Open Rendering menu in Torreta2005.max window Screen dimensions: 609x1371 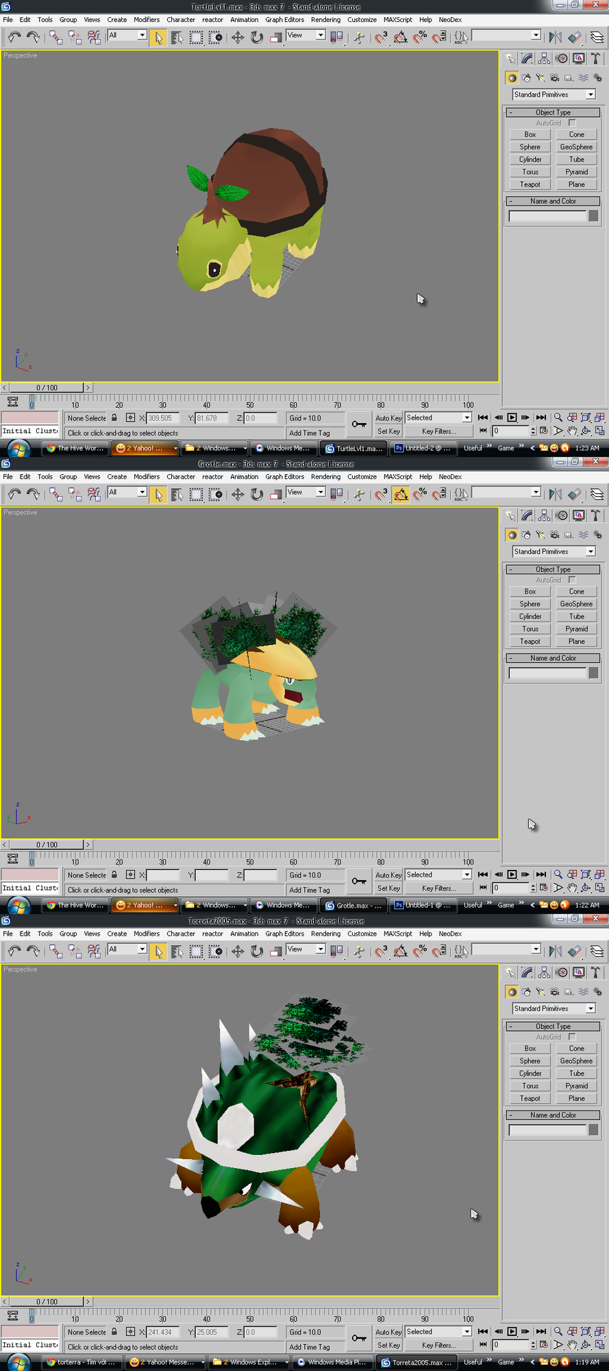(325, 934)
